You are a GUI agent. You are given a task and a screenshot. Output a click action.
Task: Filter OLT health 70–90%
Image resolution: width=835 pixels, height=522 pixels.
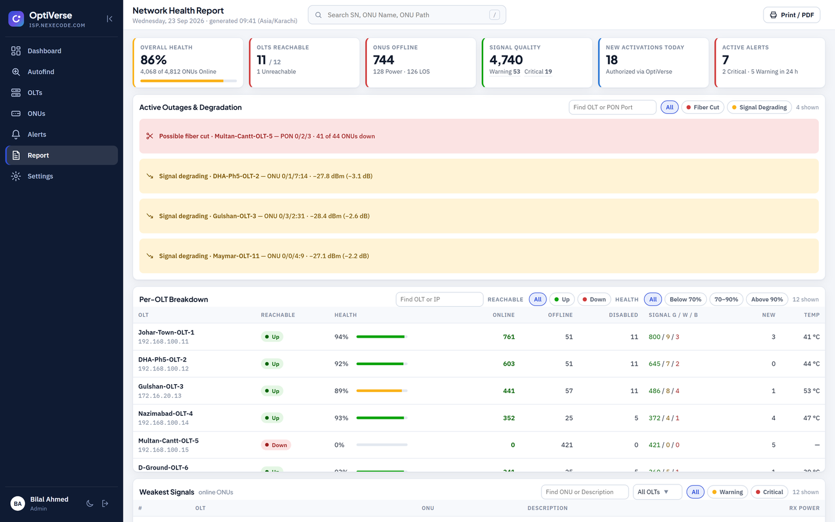pos(726,299)
